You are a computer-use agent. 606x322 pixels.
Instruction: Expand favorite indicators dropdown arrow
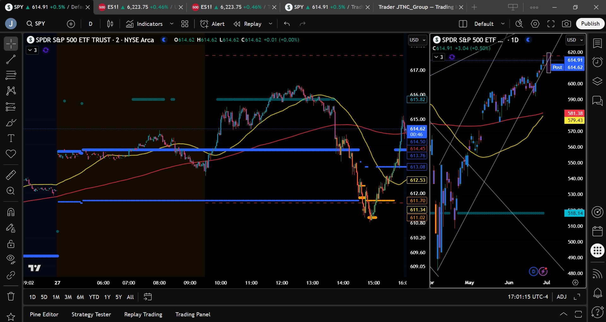click(x=172, y=24)
